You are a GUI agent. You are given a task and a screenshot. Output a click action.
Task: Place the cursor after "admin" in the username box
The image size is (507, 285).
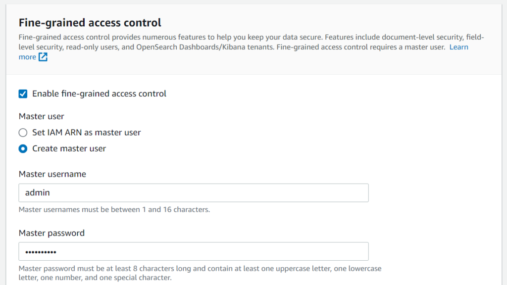[51, 193]
